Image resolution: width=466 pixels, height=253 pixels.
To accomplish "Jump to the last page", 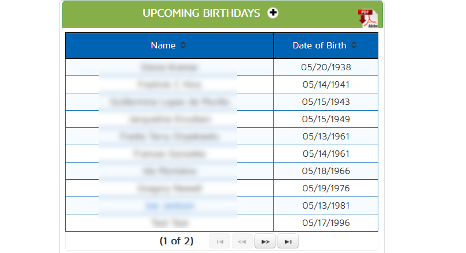I will 288,241.
